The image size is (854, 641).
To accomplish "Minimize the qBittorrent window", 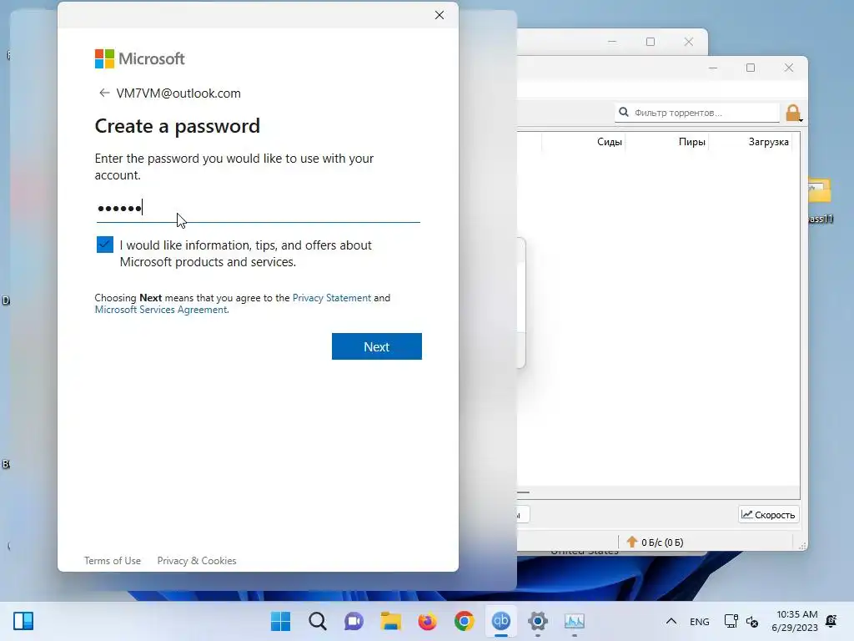I will [x=713, y=68].
